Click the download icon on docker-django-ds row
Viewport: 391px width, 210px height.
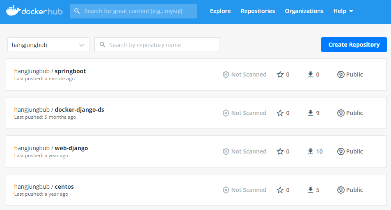311,113
